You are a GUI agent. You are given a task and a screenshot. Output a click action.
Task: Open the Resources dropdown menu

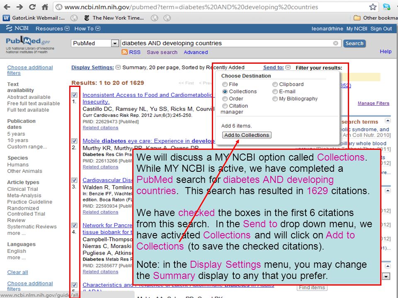[53, 29]
